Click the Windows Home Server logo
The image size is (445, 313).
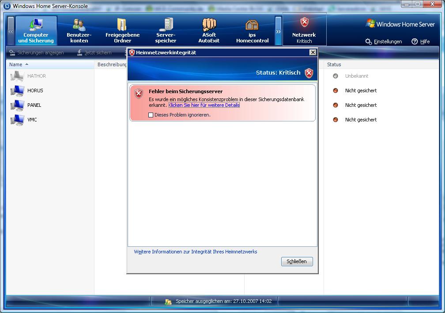pyautogui.click(x=400, y=24)
